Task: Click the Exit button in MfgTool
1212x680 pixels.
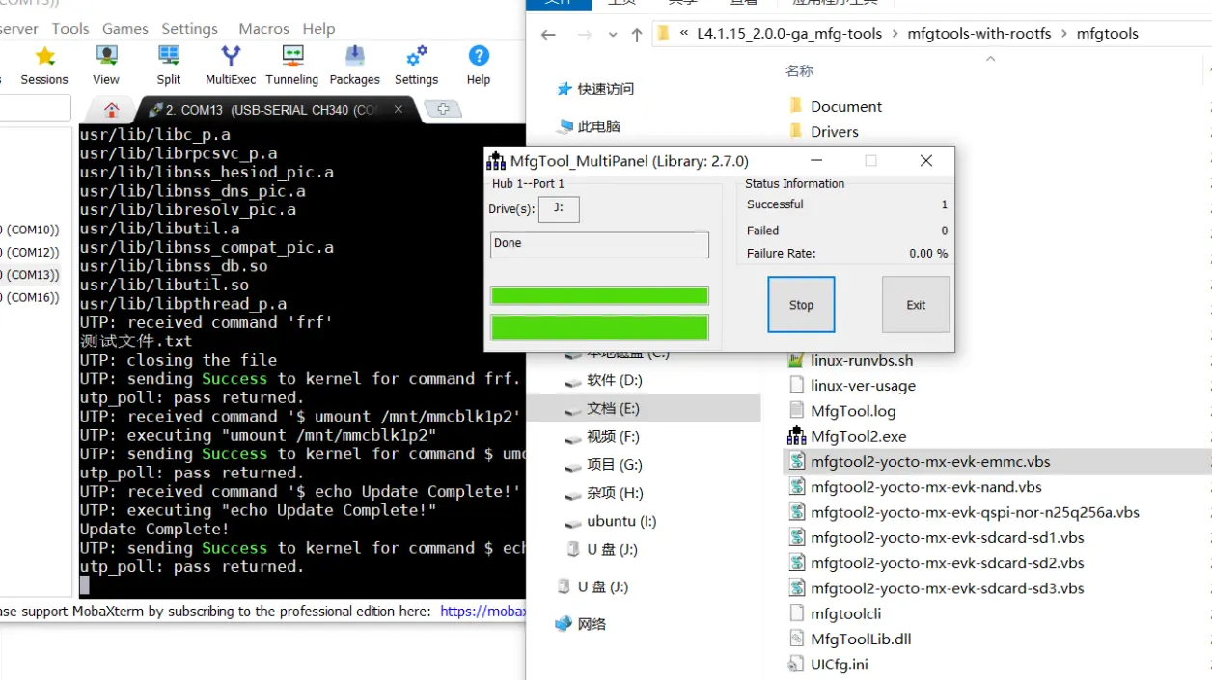Action: [x=916, y=305]
